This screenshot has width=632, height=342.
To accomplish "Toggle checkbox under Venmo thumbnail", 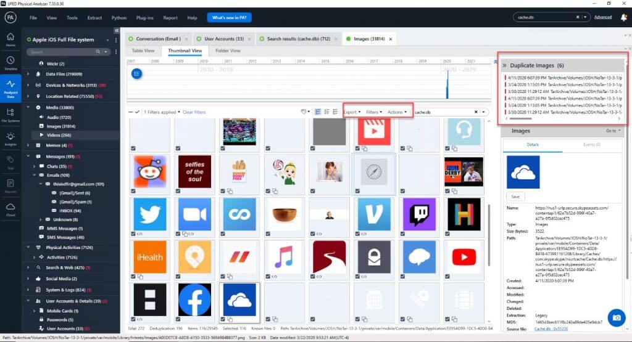I will (357, 234).
